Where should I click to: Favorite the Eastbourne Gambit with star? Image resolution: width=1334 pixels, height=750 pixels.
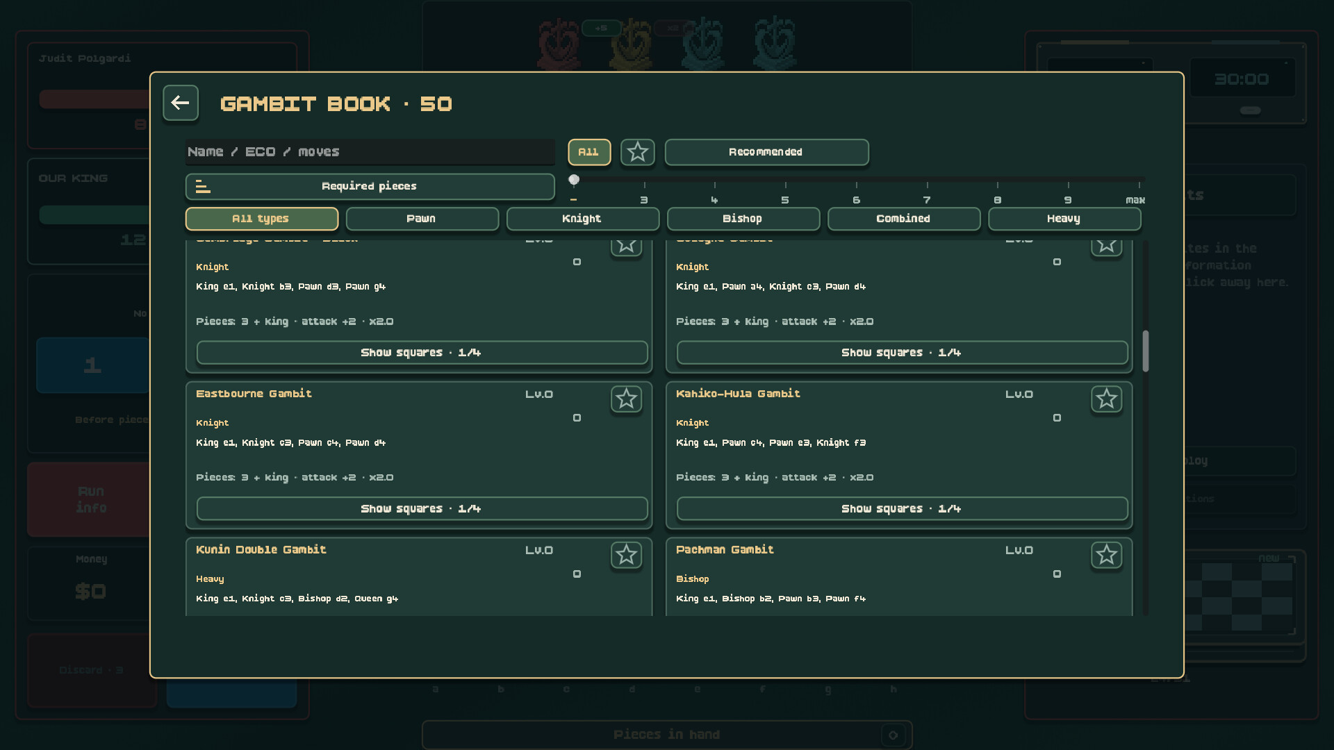(x=626, y=399)
